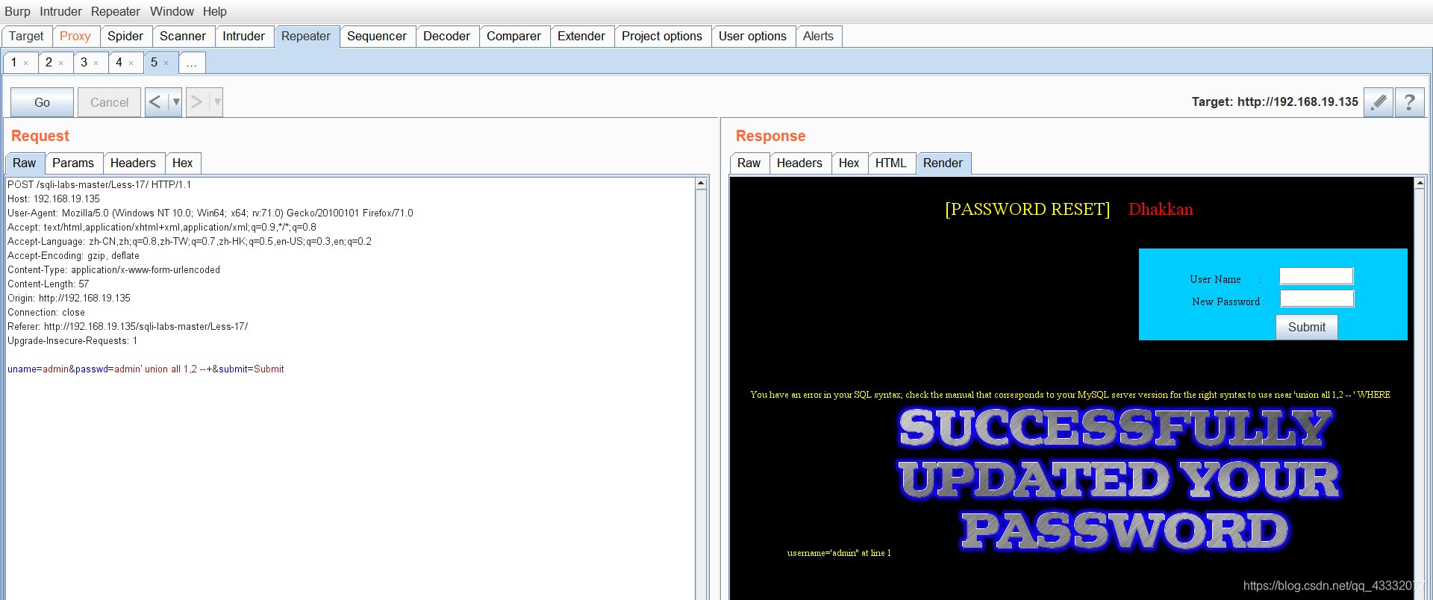
Task: Switch to the Scanner tab
Action: pos(183,36)
